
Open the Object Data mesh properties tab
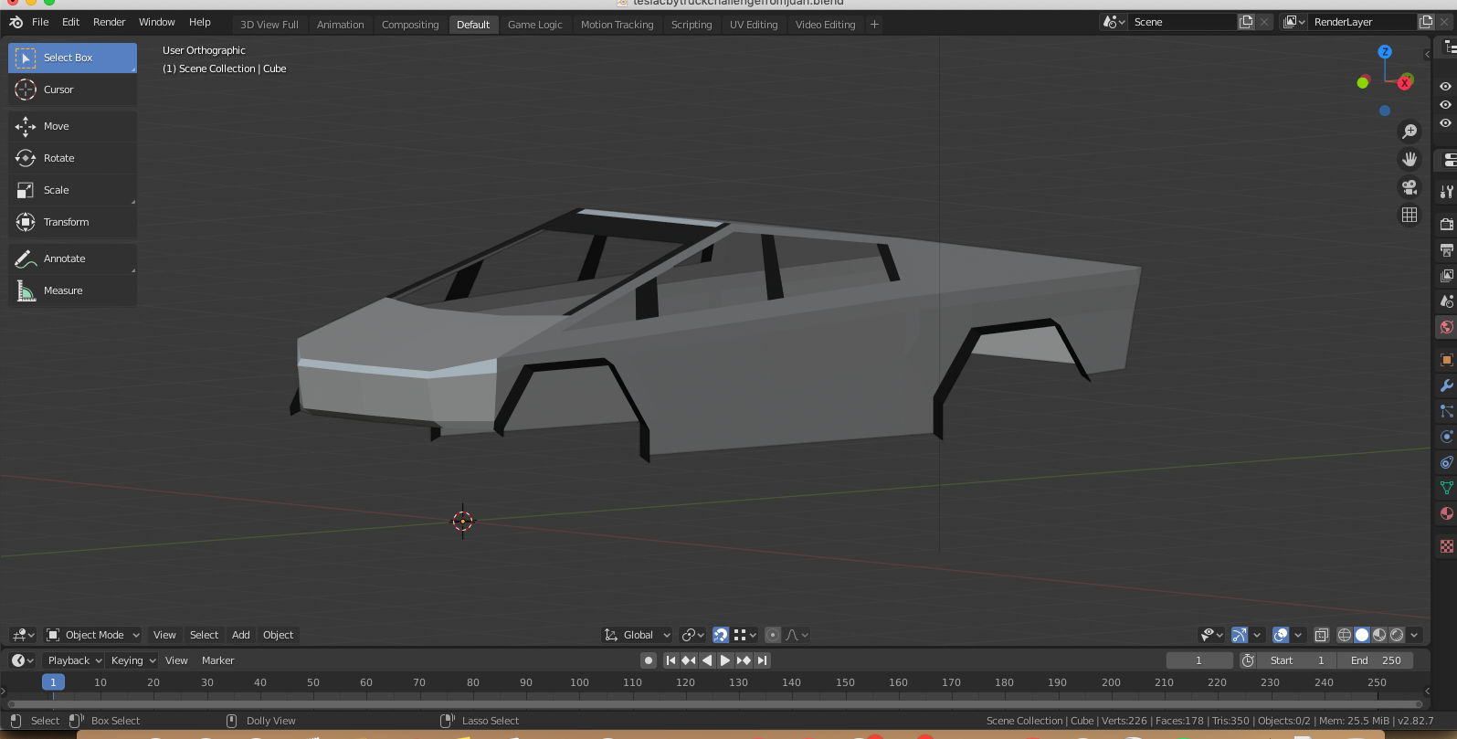pos(1447,488)
